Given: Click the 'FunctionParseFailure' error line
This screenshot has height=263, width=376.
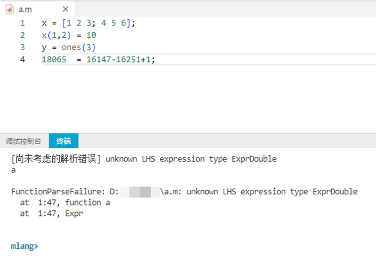Looking at the screenshot, I should (x=184, y=192).
